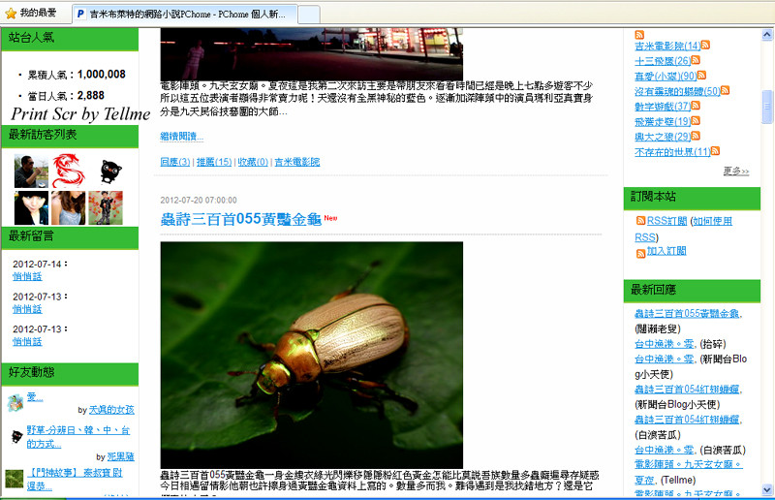Click RSS icon beside 十三飛鷹(26)
This screenshot has width=775, height=500.
tap(696, 60)
